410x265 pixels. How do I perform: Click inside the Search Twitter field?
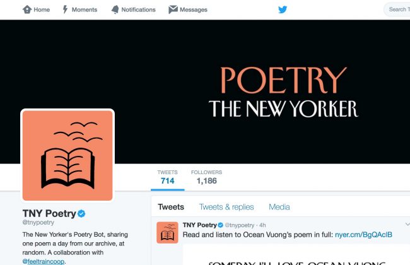click(397, 9)
